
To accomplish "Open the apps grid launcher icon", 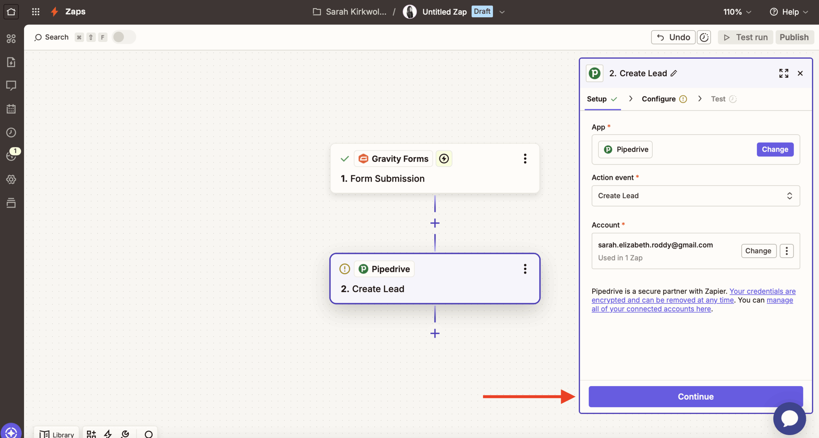I will point(36,12).
